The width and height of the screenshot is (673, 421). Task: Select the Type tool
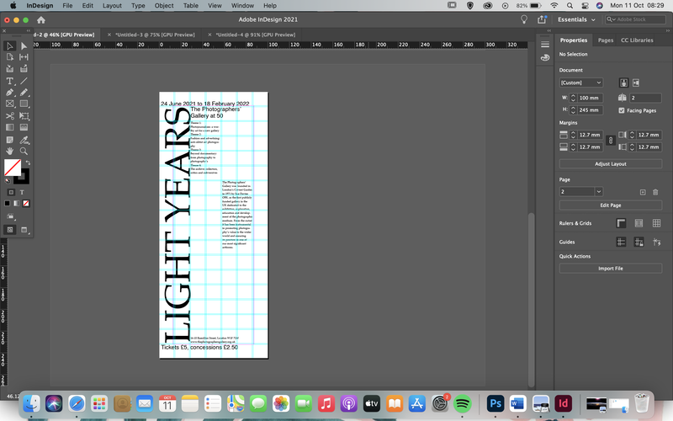tap(9, 81)
